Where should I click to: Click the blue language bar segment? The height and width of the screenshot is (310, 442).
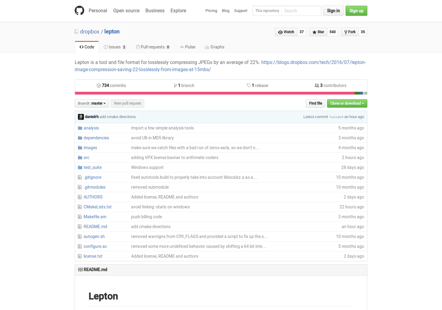click(361, 93)
